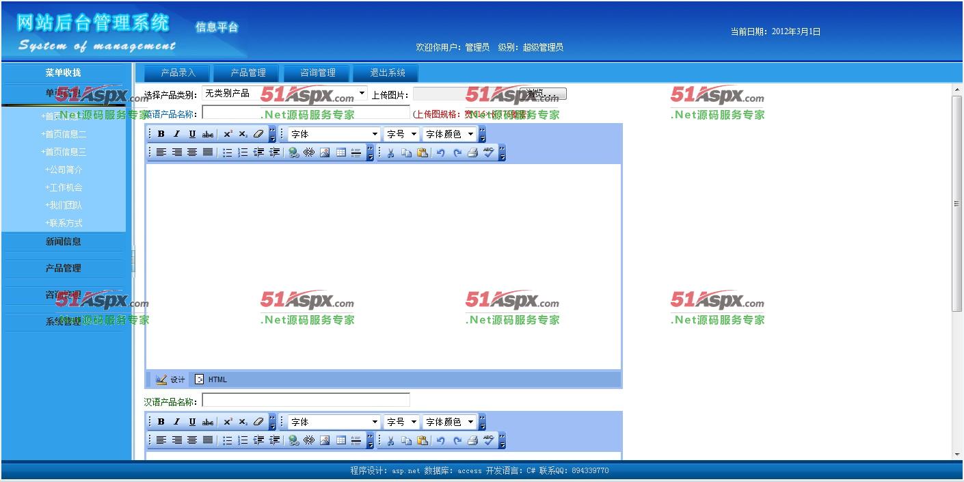Undo the last edit in the Chinese editor

point(441,440)
